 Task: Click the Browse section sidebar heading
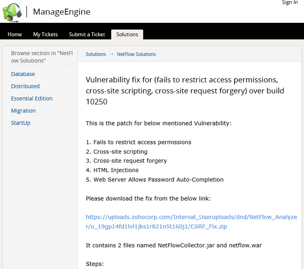39,57
